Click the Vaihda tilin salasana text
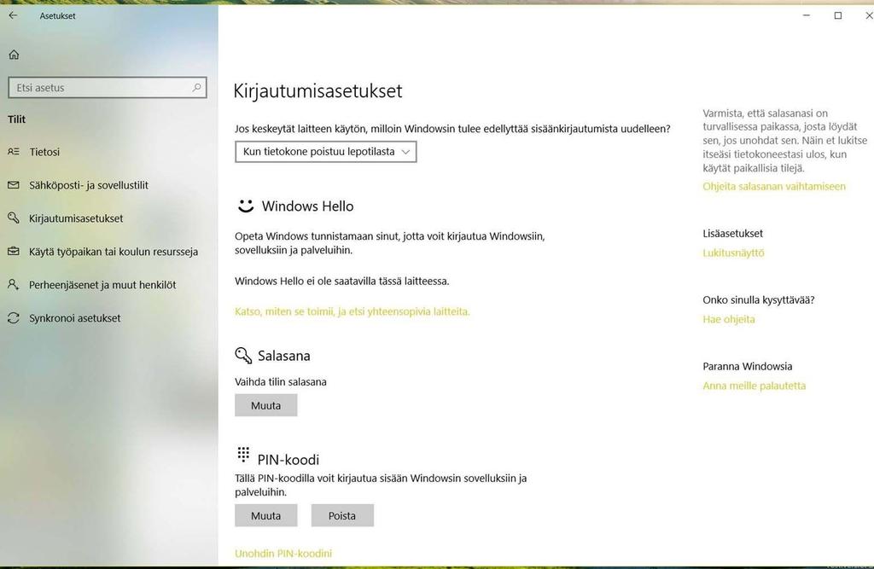 point(280,381)
